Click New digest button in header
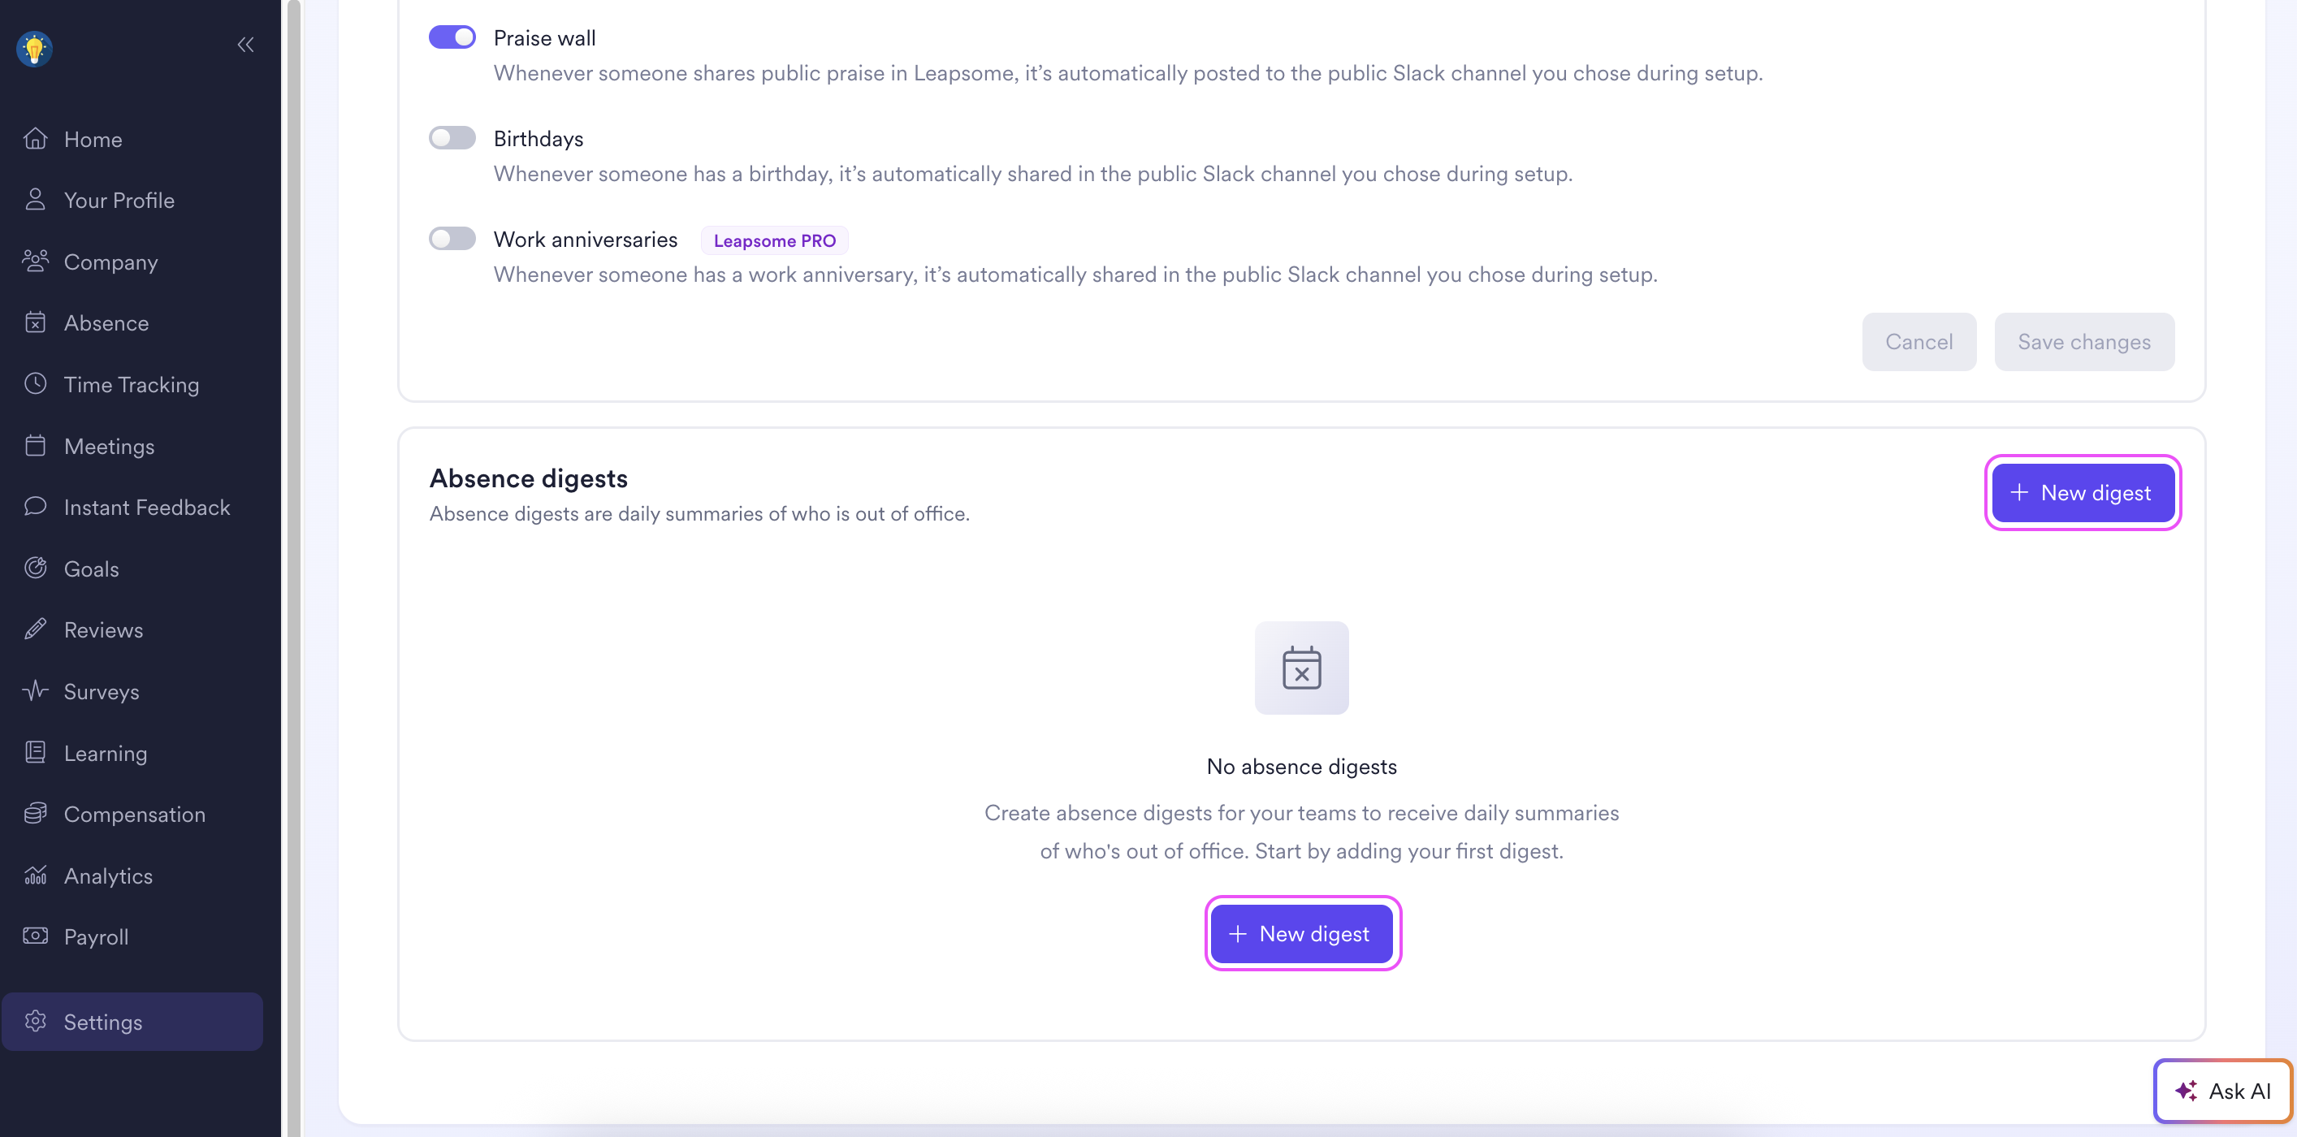Screen dimensions: 2297x1137 click(x=2082, y=493)
